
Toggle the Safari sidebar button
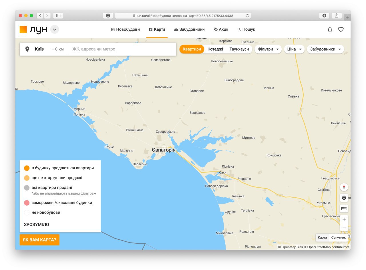pyautogui.click(x=58, y=15)
